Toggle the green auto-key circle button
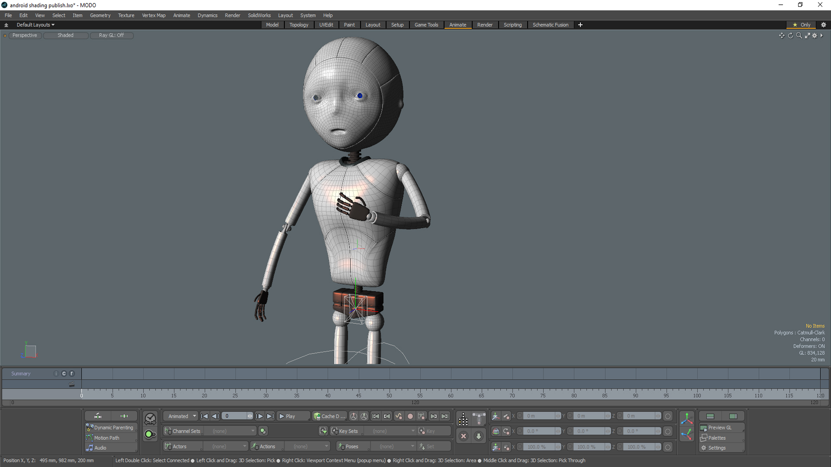Image resolution: width=831 pixels, height=467 pixels. (x=150, y=434)
